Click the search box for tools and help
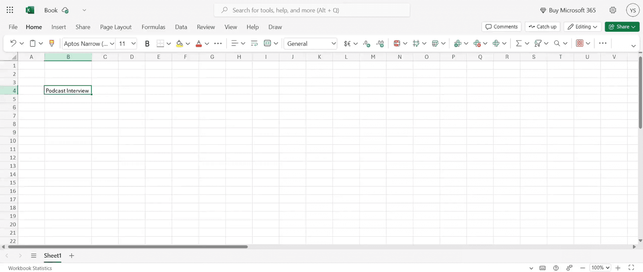Screen dimensions: 643x272 (312, 10)
